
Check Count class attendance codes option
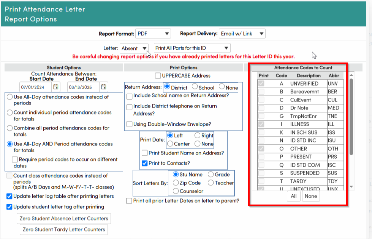[x=9, y=176]
